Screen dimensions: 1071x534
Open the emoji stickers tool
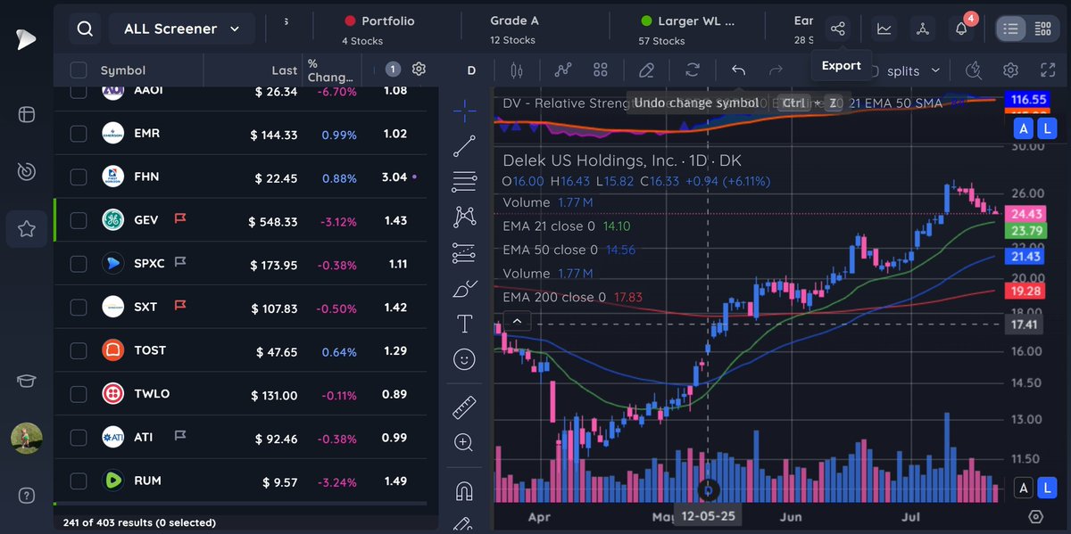pyautogui.click(x=464, y=359)
